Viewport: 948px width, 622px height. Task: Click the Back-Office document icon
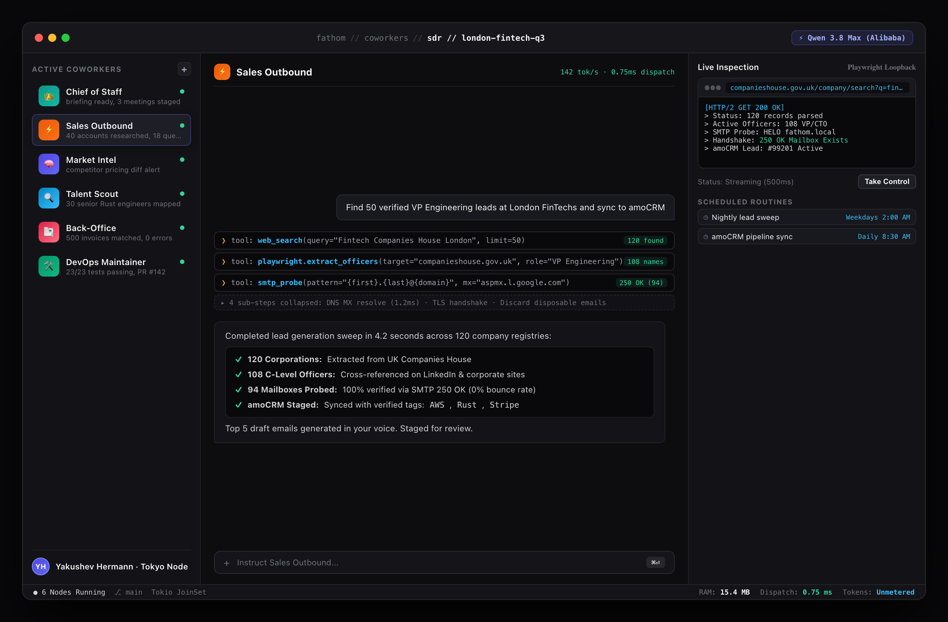[x=49, y=232]
